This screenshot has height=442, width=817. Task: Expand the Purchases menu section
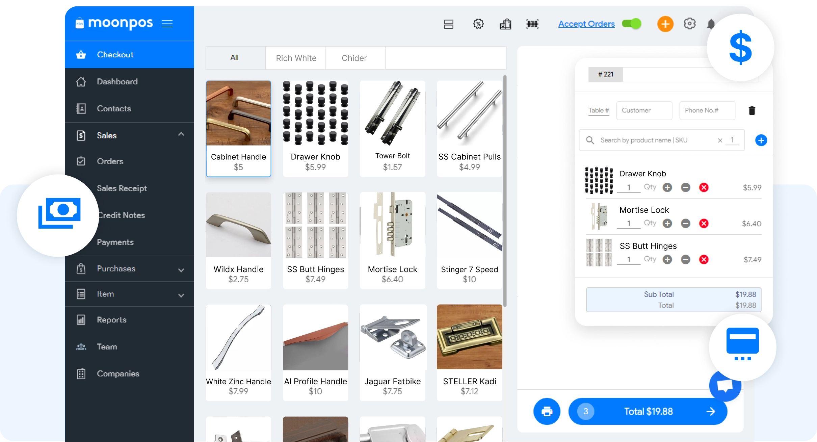pos(181,270)
